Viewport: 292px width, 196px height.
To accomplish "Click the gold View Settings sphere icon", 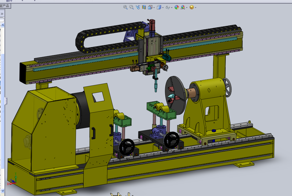I will [191, 8].
